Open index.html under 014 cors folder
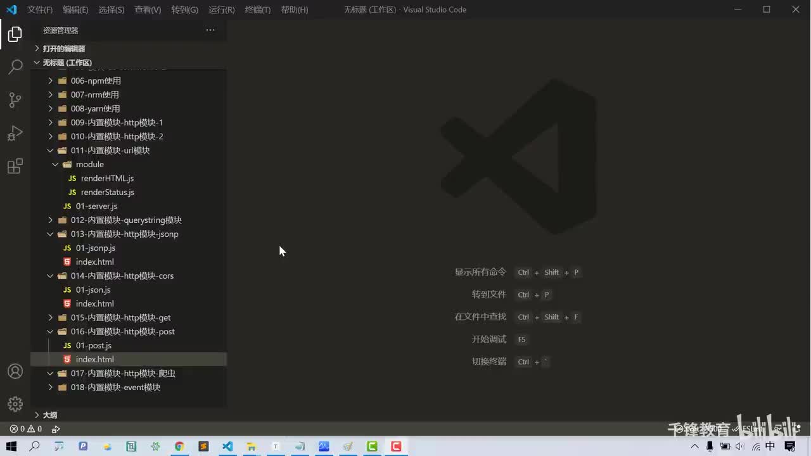This screenshot has height=456, width=811. point(129,303)
